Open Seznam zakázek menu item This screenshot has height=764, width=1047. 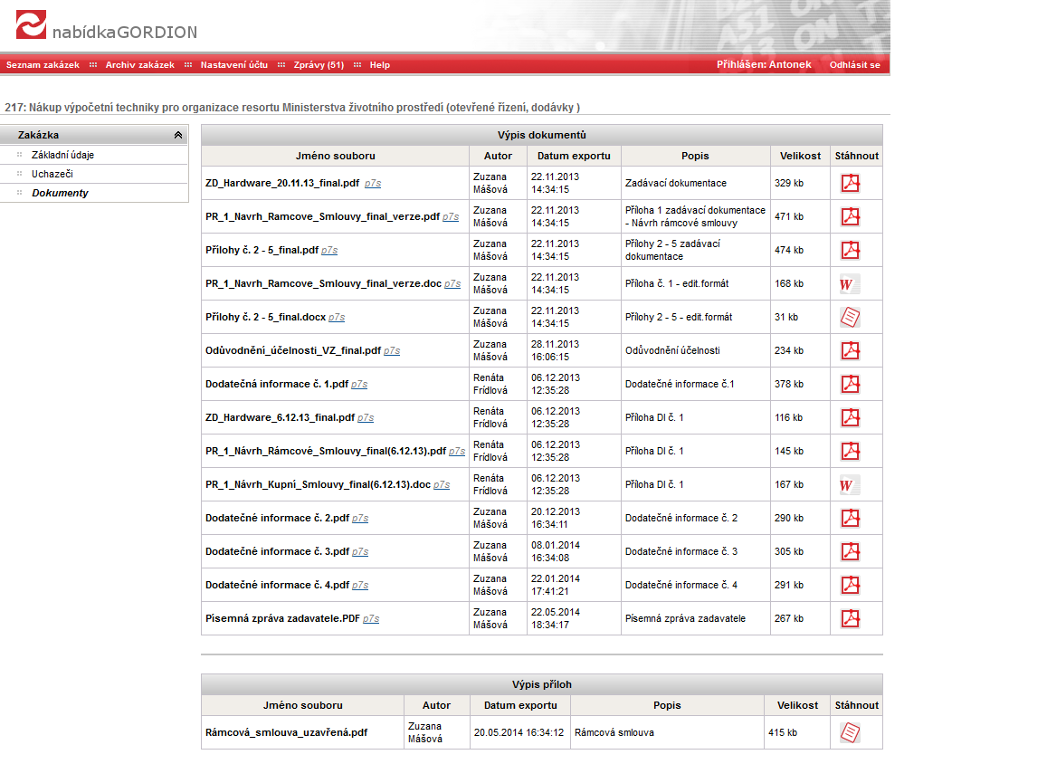point(43,65)
